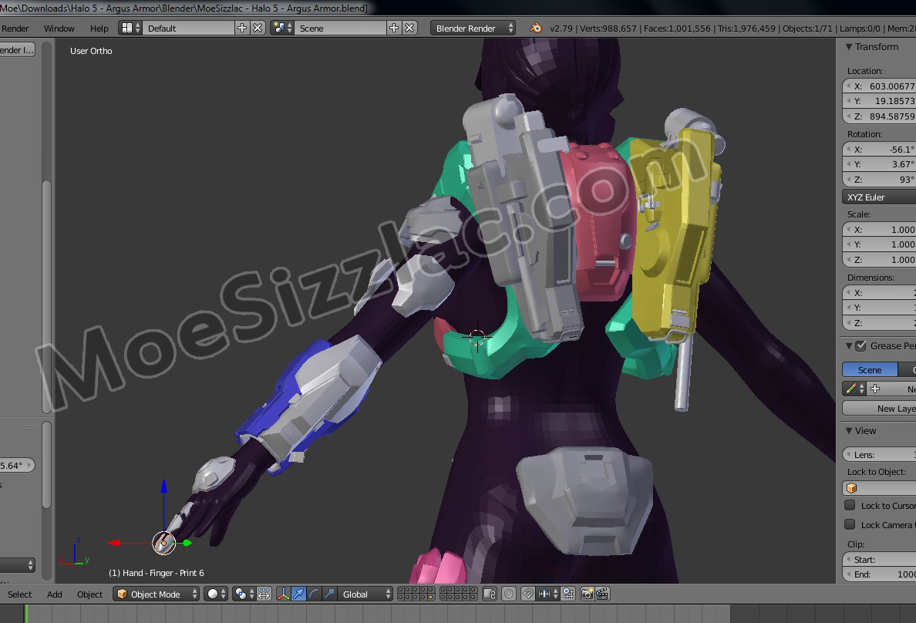The height and width of the screenshot is (623, 916).
Task: Click the move gizmo's blue Z axis arrow
Action: click(x=164, y=487)
